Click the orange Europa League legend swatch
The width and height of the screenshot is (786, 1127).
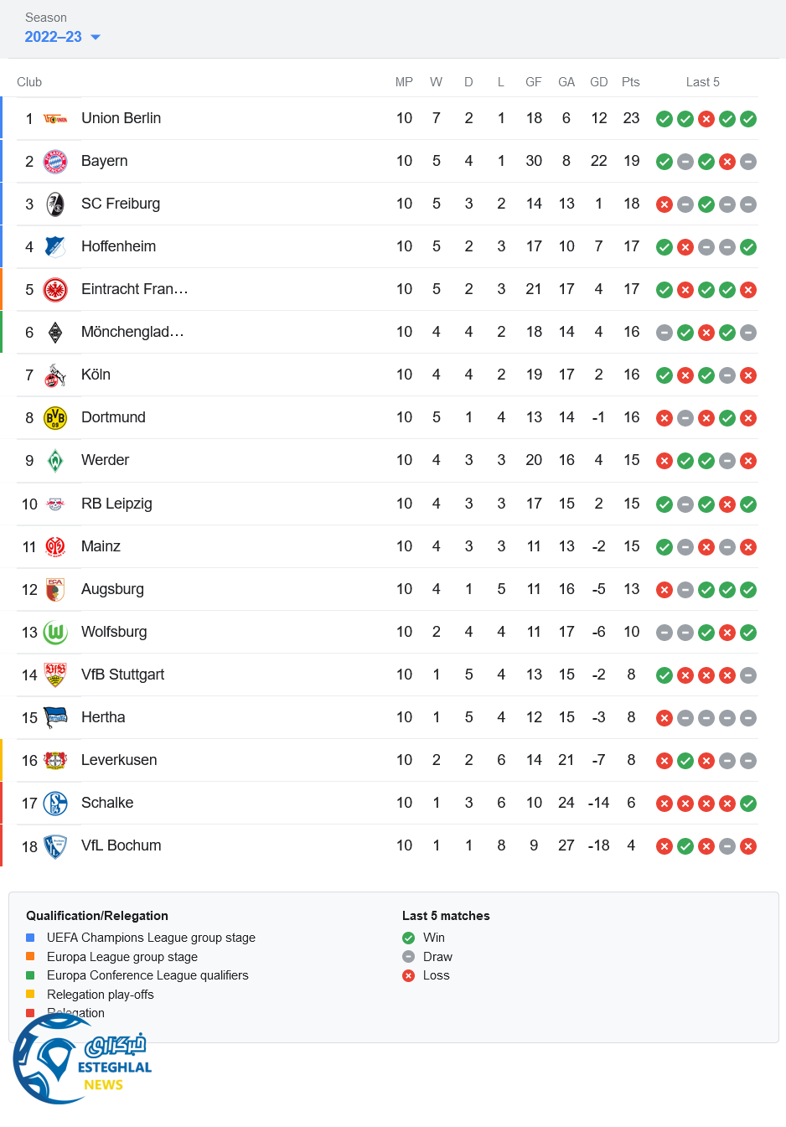click(30, 956)
